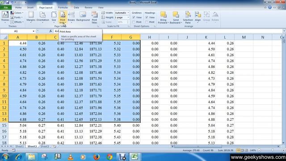Image resolution: width=286 pixels, height=161 pixels.
Task: Select column M header
Action: click(244, 37)
